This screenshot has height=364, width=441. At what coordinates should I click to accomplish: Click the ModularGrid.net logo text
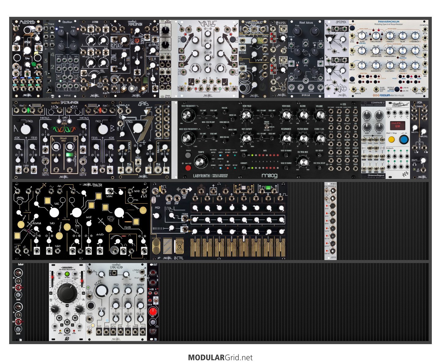220,358
